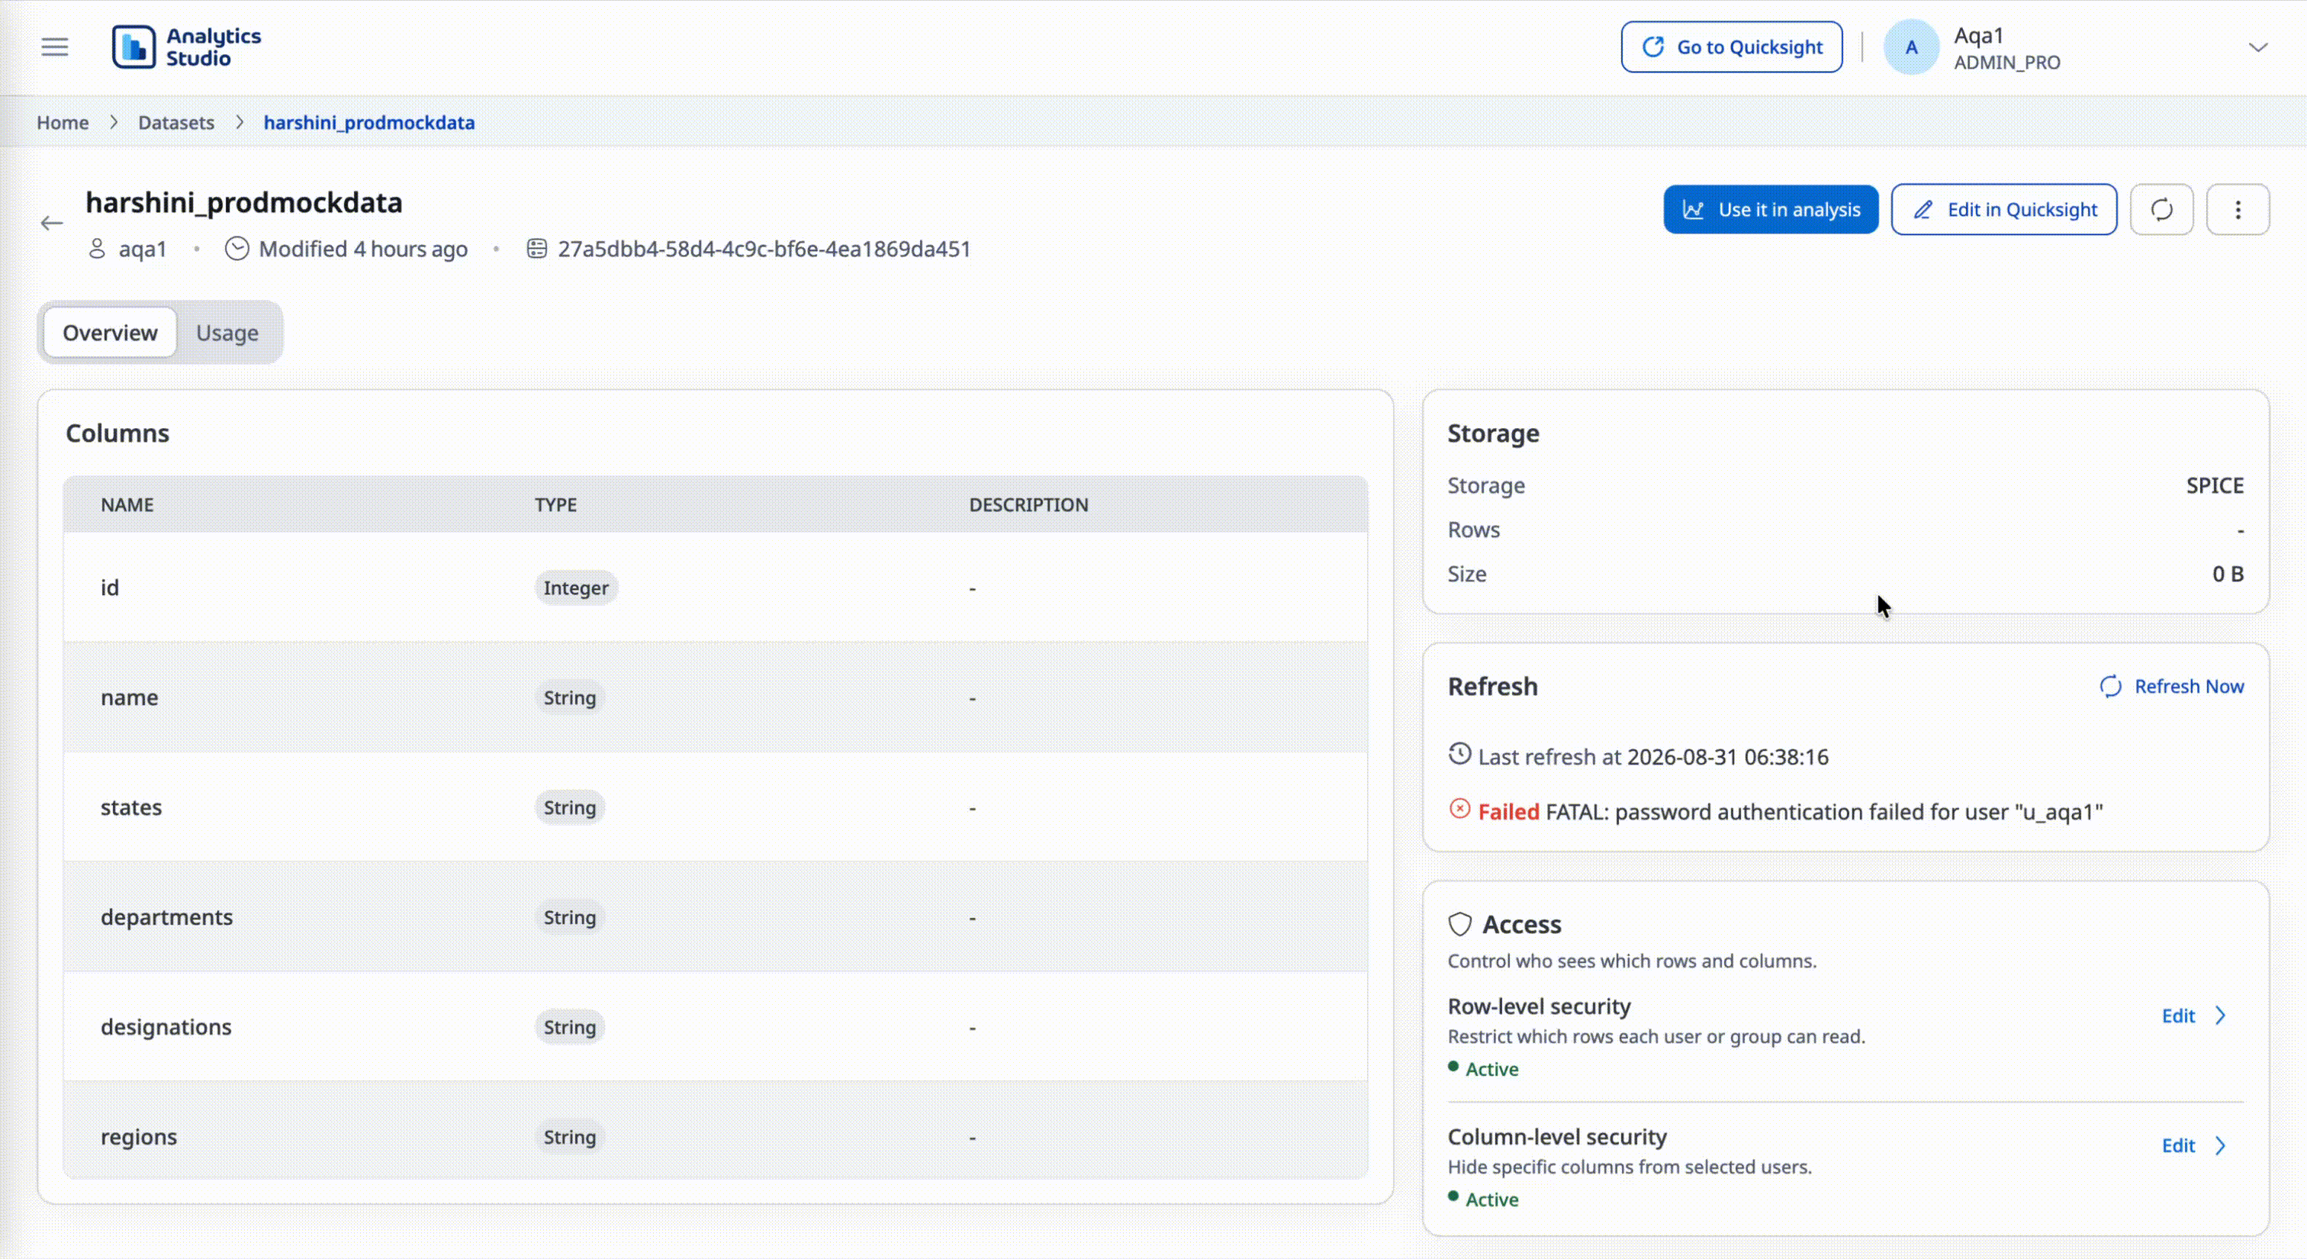The width and height of the screenshot is (2307, 1259).
Task: Click the Aqa1 user avatar
Action: point(1910,47)
